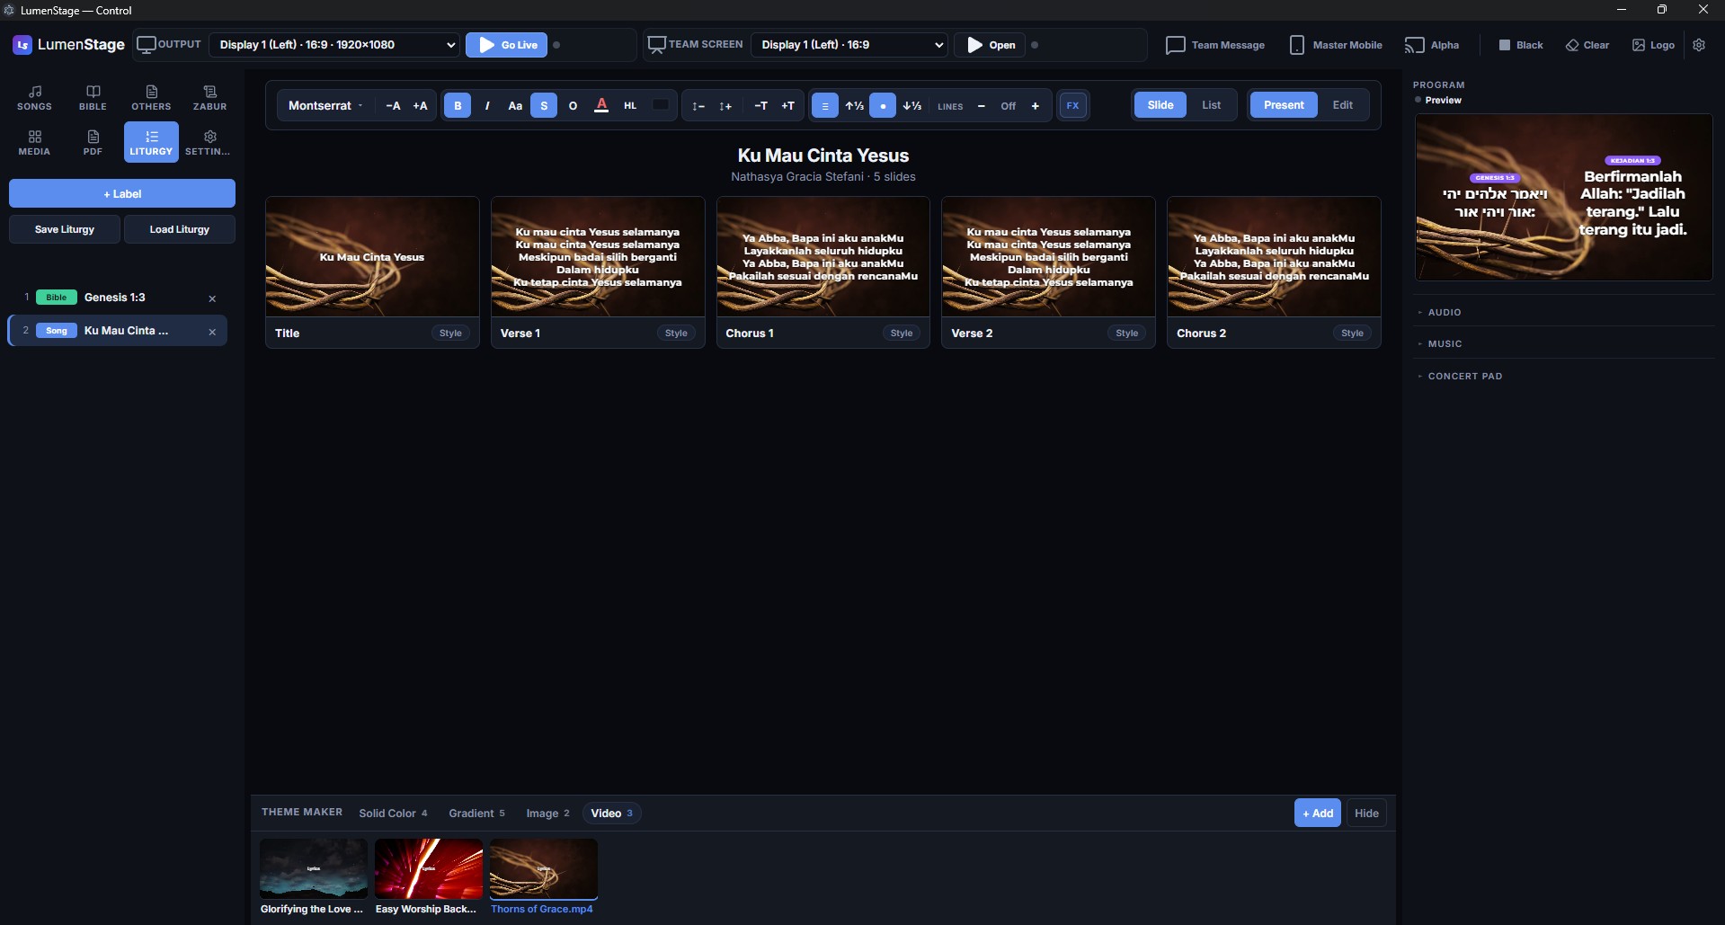Viewport: 1725px width, 925px height.
Task: Switch to Edit mode
Action: click(1342, 105)
